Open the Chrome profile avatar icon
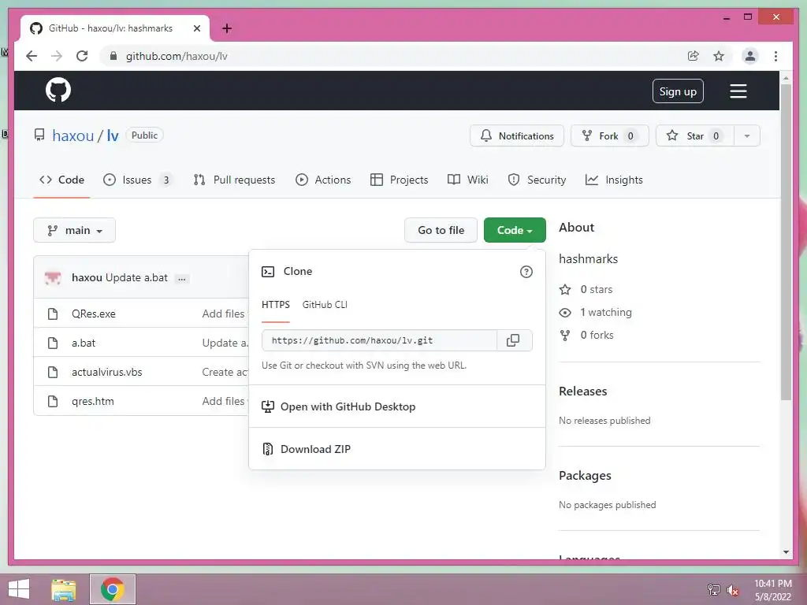The width and height of the screenshot is (807, 605). (x=750, y=56)
